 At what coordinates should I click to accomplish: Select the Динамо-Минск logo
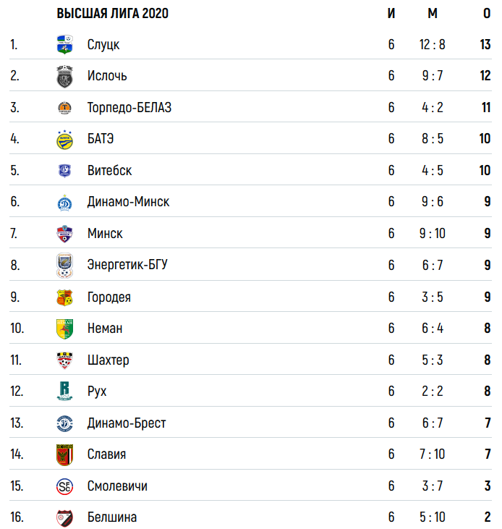click(64, 203)
